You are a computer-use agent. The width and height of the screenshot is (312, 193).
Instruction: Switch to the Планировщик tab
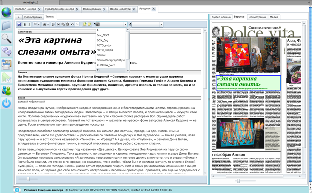92,9
